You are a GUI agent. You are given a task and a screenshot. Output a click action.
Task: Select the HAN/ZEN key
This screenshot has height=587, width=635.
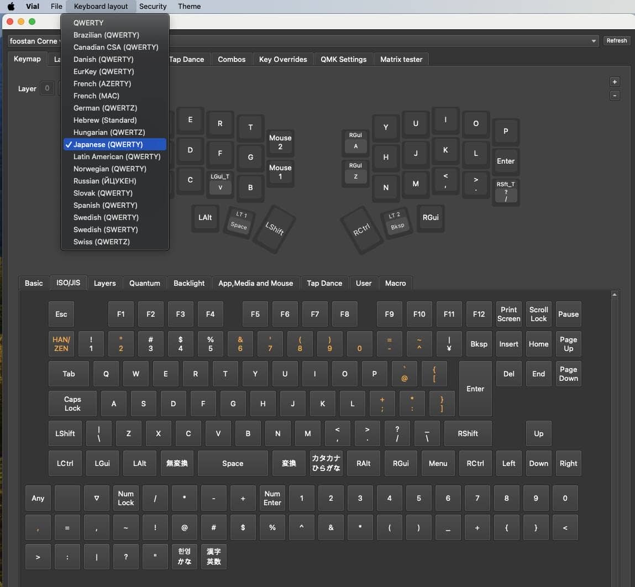[61, 344]
